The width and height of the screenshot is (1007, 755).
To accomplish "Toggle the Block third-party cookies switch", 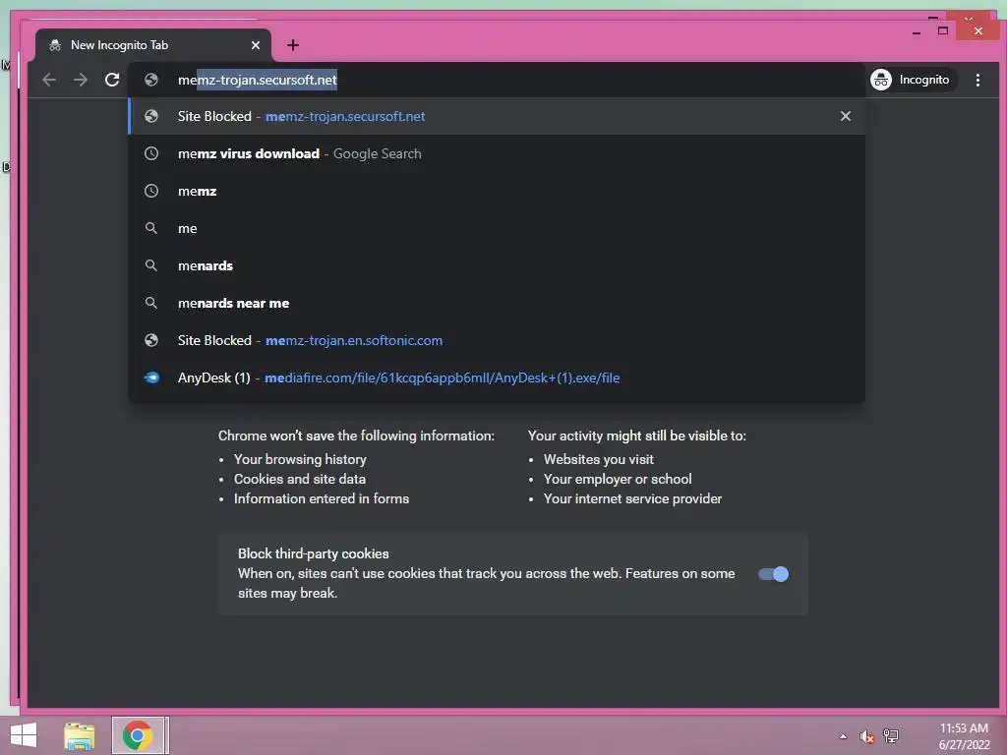I will (x=773, y=574).
